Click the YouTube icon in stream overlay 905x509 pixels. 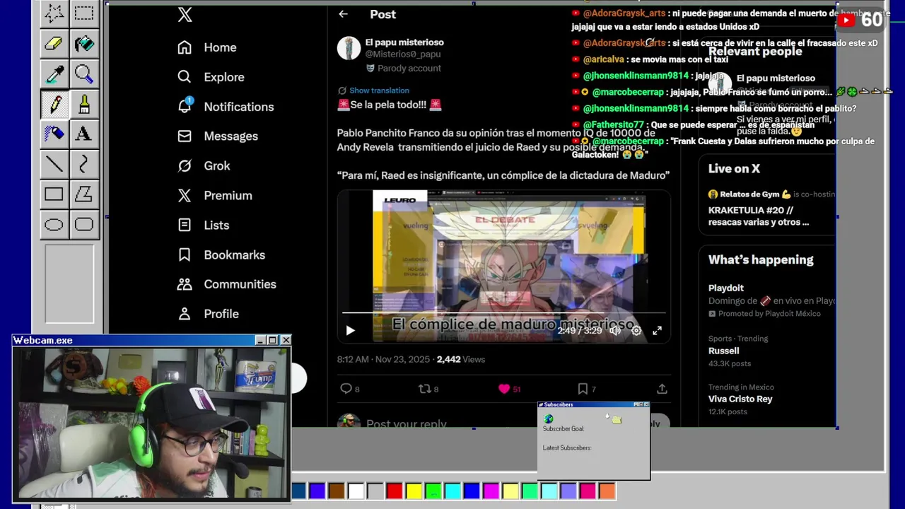click(846, 21)
